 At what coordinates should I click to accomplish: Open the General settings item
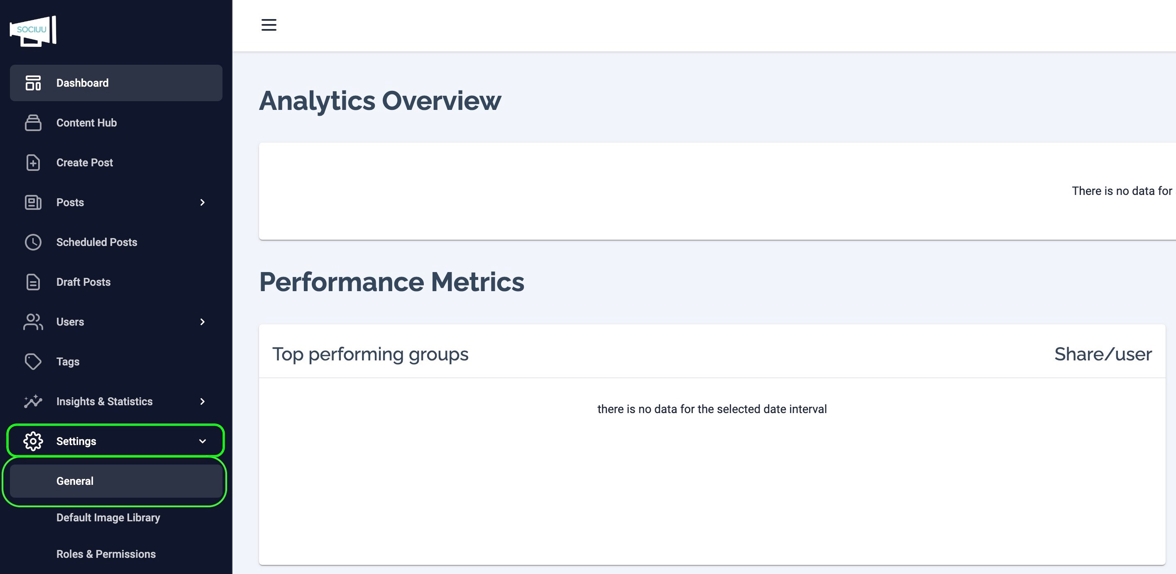75,481
